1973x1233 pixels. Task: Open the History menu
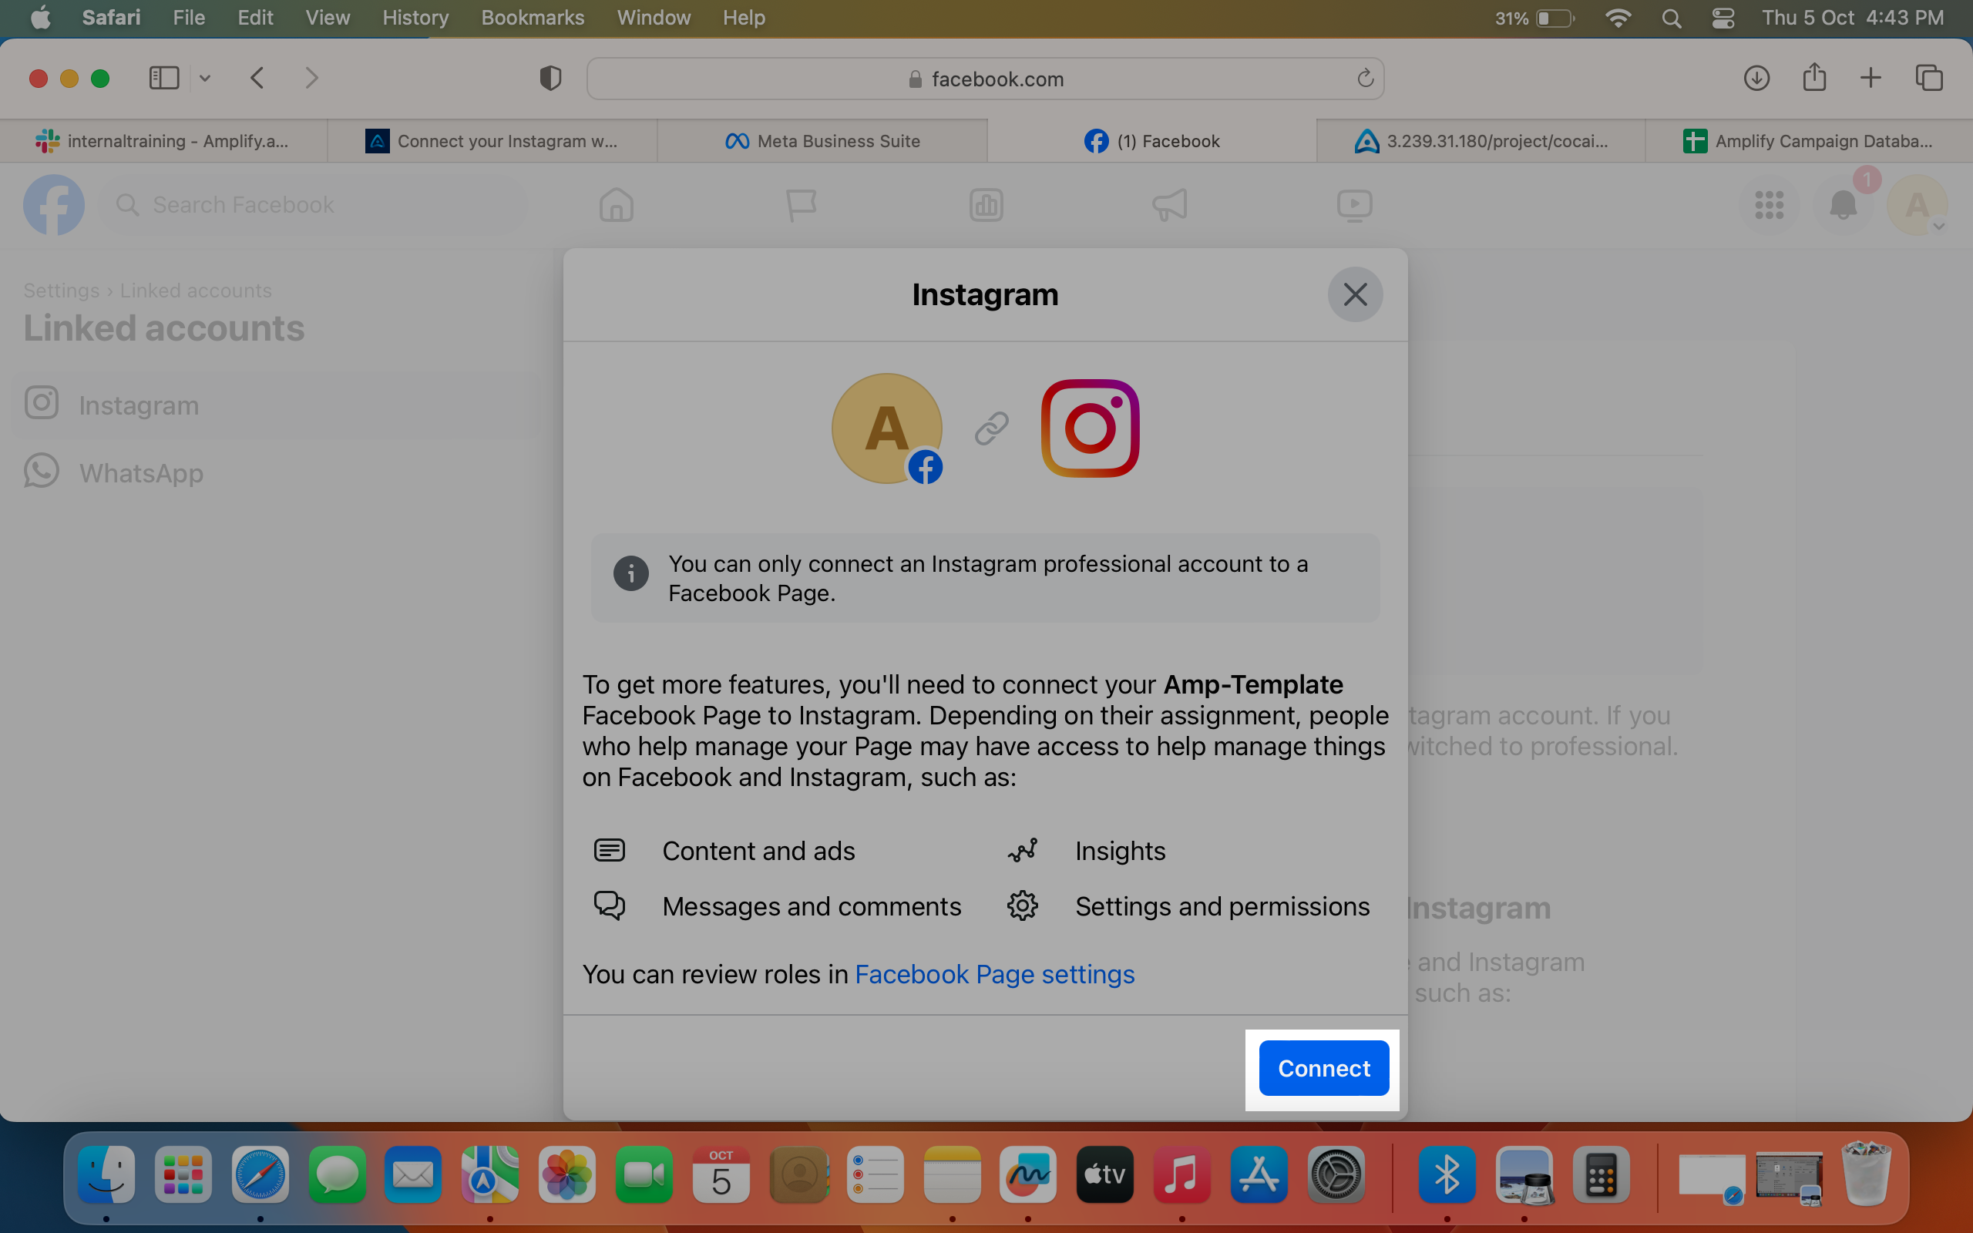[415, 17]
